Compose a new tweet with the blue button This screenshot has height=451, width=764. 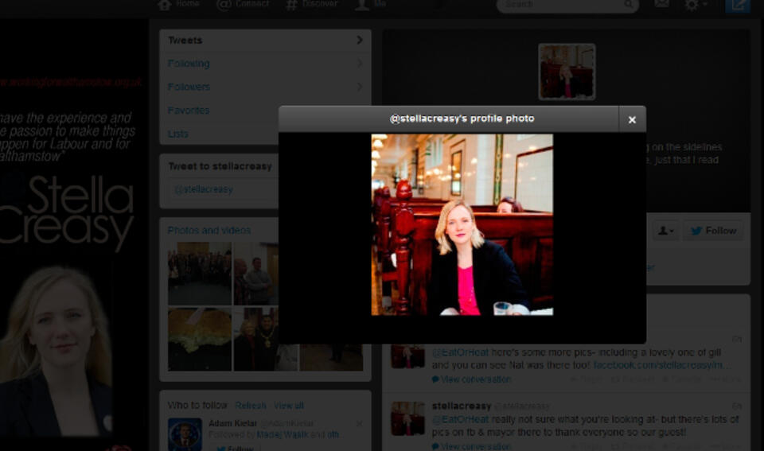click(x=738, y=6)
